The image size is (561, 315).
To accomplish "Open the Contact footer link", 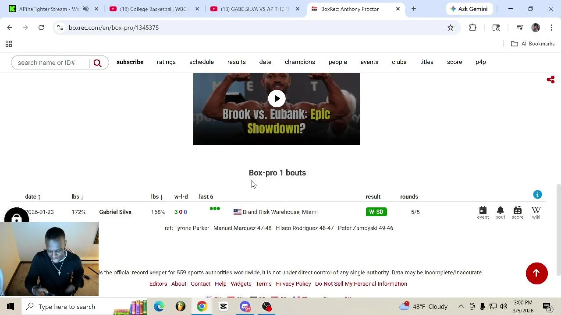I will 201,284.
